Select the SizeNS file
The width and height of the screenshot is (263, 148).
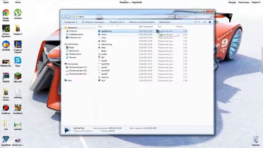click(143, 67)
